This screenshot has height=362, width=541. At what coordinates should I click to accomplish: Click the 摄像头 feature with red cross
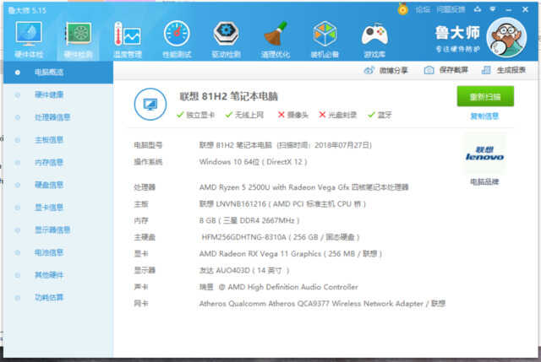[x=293, y=115]
